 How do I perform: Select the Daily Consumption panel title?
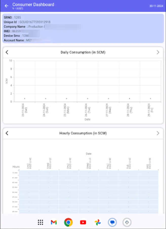coord(83,52)
